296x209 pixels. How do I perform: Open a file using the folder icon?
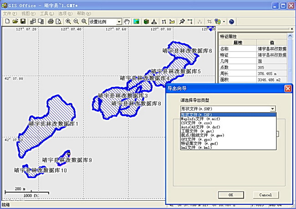[x=15, y=21]
